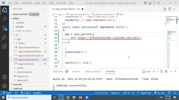
Task: Open app.module.ts in explorer
Action: [x=29, y=64]
